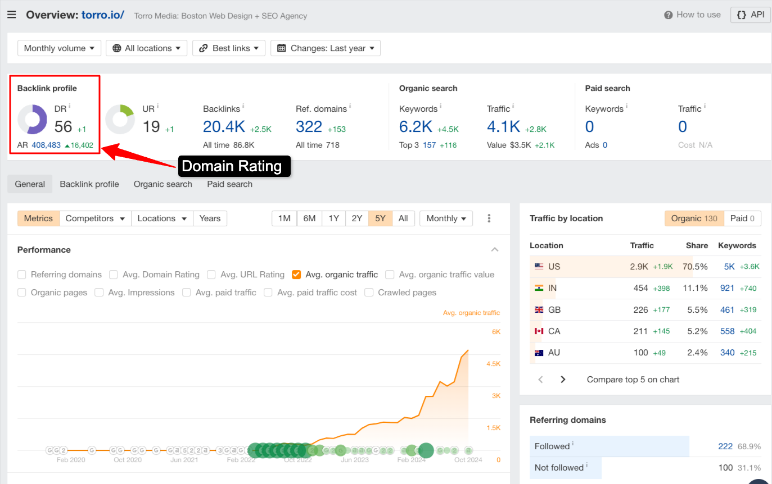This screenshot has height=484, width=772.
Task: Open the 322 referring domains value
Action: click(x=309, y=127)
